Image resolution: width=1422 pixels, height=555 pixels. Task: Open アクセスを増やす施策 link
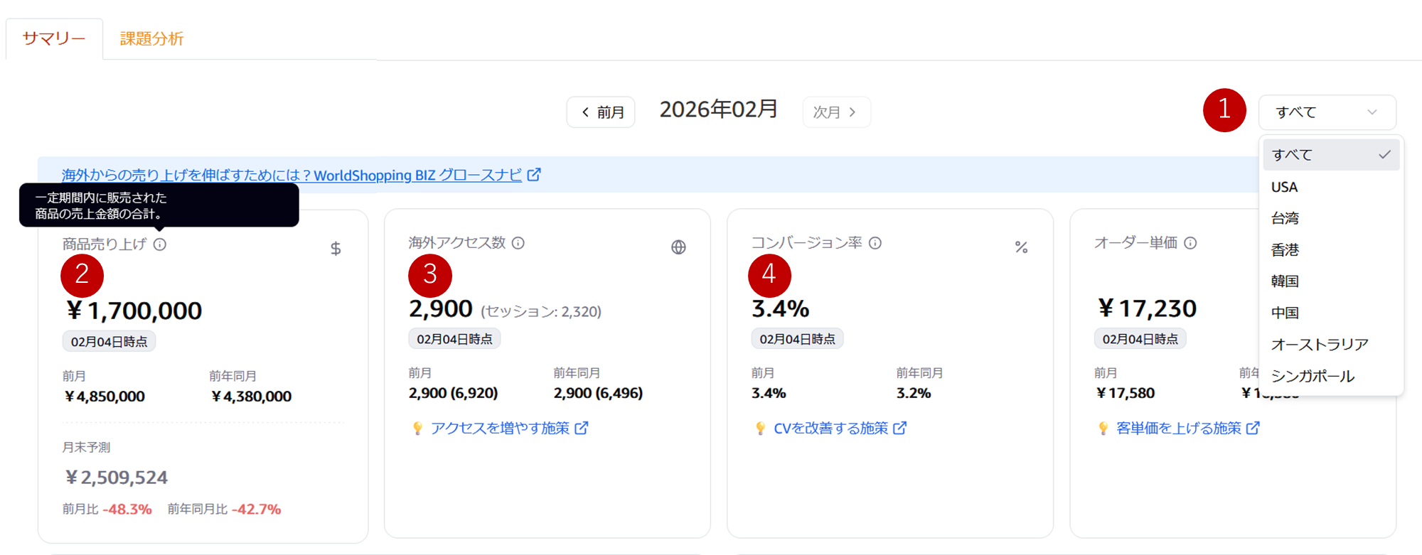click(x=500, y=428)
